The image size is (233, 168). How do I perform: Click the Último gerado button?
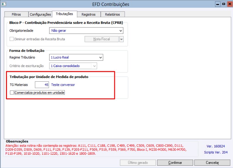(x=138, y=163)
